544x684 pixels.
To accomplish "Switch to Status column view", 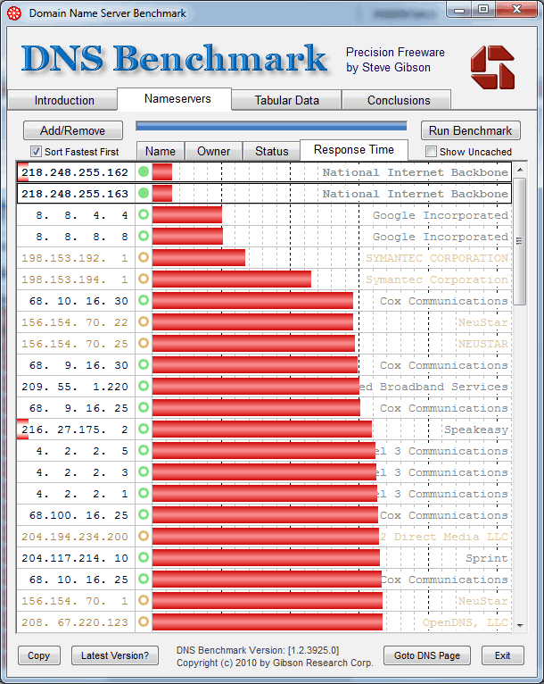I will coord(271,151).
